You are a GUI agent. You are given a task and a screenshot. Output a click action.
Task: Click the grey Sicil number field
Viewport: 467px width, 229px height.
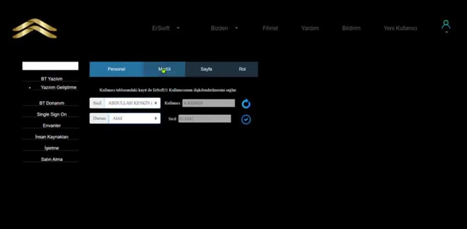pyautogui.click(x=205, y=118)
